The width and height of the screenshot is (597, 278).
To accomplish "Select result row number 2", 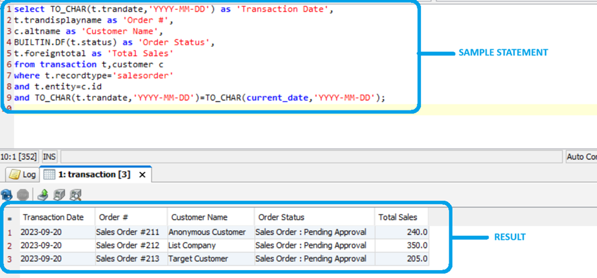I will (10, 245).
